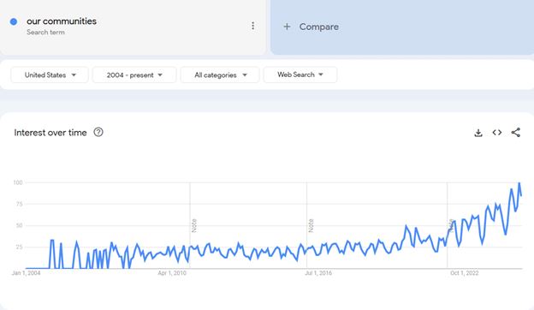Click the Interest over time heading
534x310 pixels.
(50, 133)
